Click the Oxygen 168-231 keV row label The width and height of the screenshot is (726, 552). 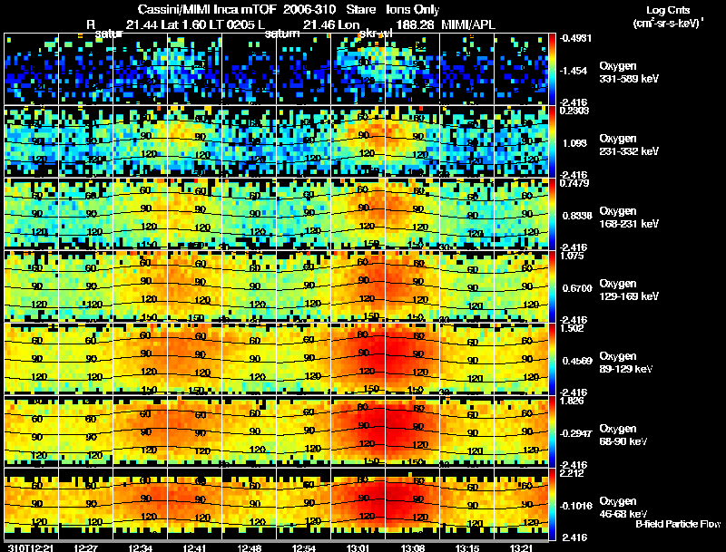629,218
